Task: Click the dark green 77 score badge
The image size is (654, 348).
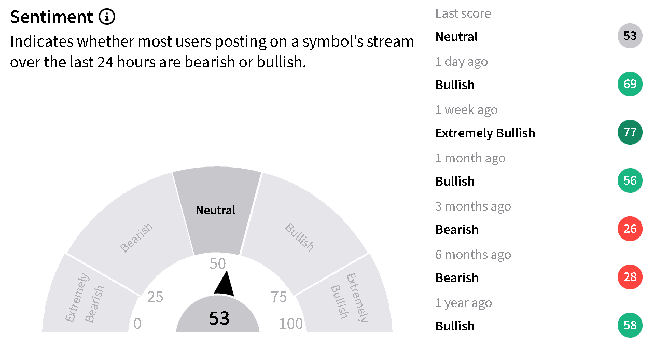Action: coord(630,132)
